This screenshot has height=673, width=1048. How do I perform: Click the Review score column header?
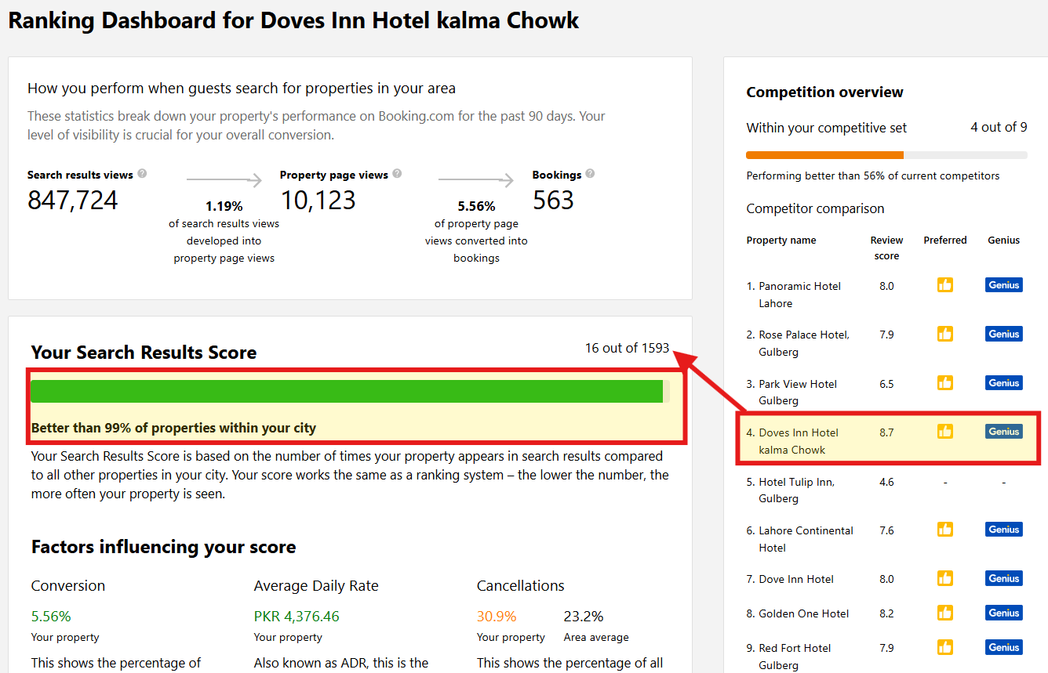pos(886,248)
